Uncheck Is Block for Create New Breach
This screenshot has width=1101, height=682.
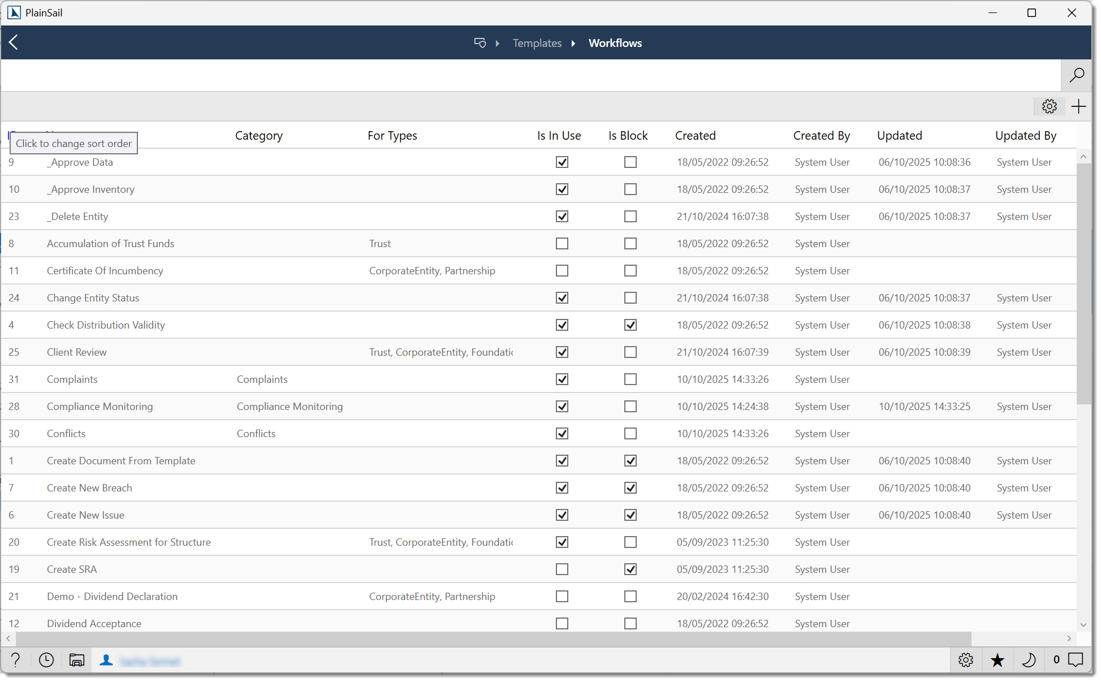[x=631, y=487]
